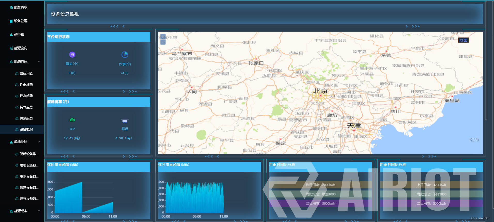Collapse the 能耗统计 menu group chevron
The width and height of the screenshot is (494, 222).
point(39,142)
